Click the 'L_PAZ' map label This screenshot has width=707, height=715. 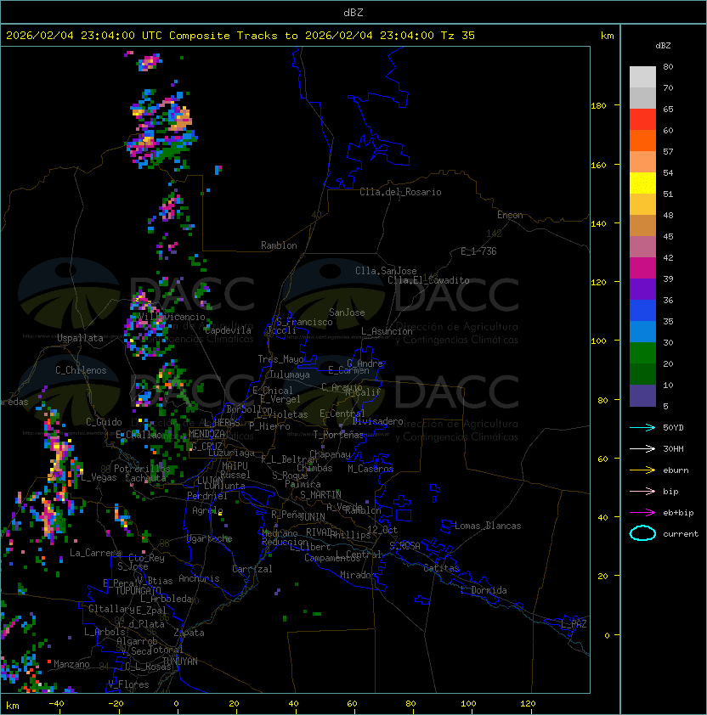574,624
